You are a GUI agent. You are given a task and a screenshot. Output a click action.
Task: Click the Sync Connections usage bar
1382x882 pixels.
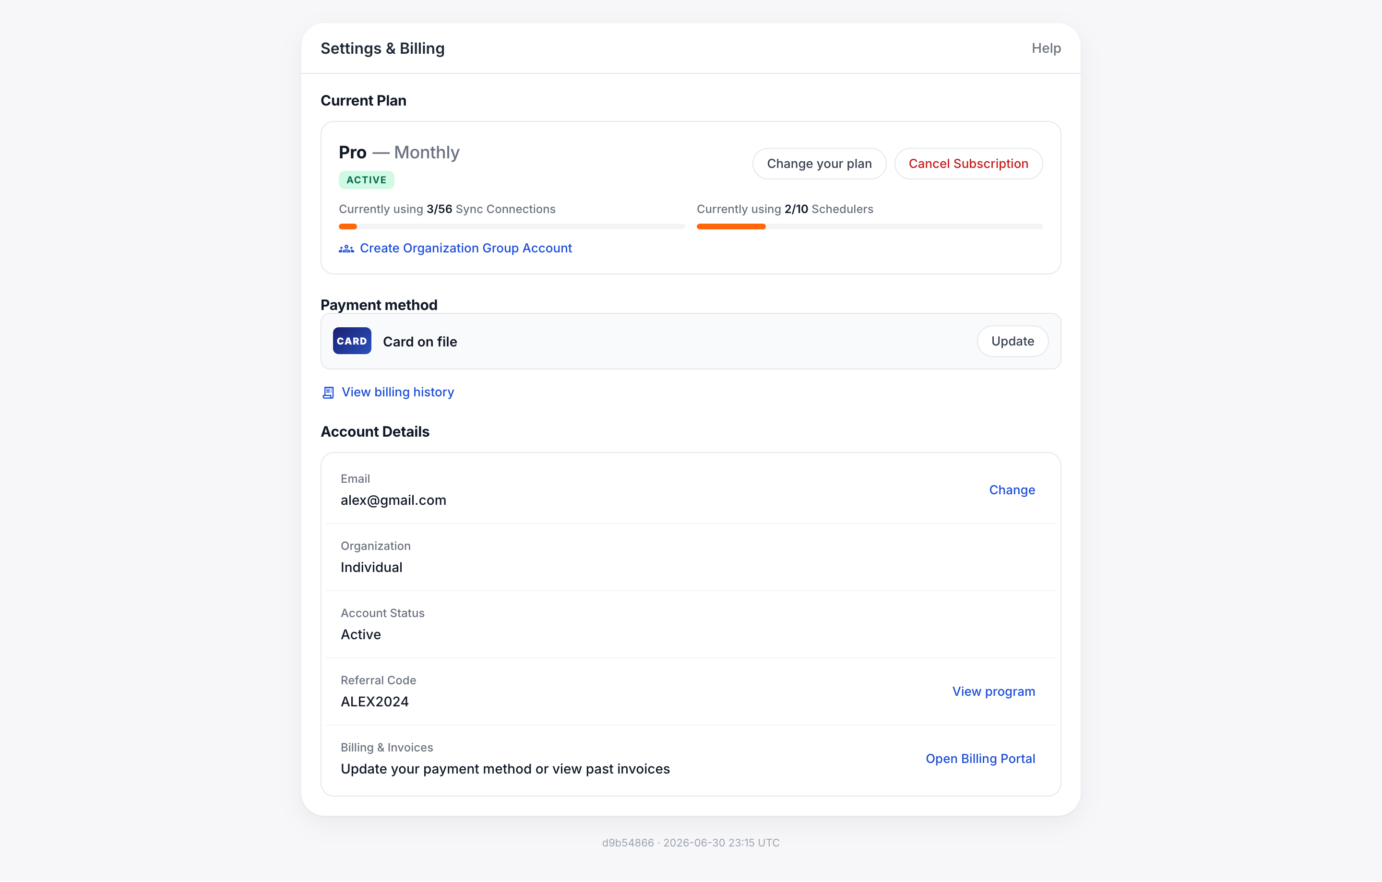512,226
